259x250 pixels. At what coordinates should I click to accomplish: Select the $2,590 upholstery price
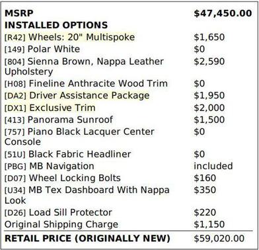coord(209,62)
